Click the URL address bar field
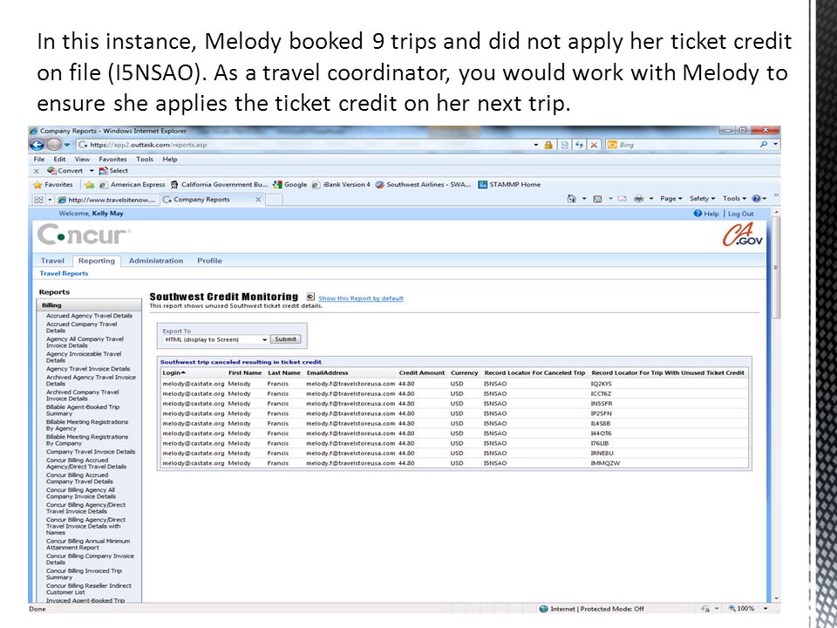The width and height of the screenshot is (837, 628). 304,145
